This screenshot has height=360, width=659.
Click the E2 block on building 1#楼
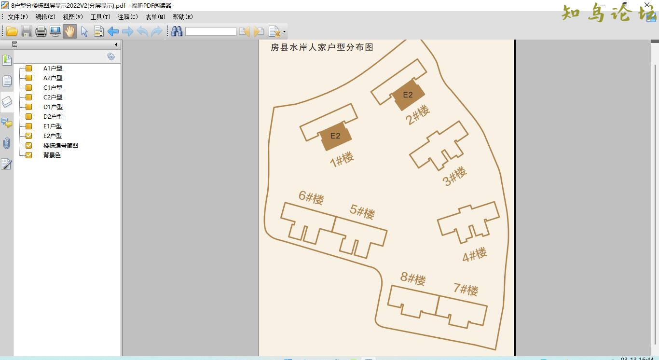coord(336,137)
